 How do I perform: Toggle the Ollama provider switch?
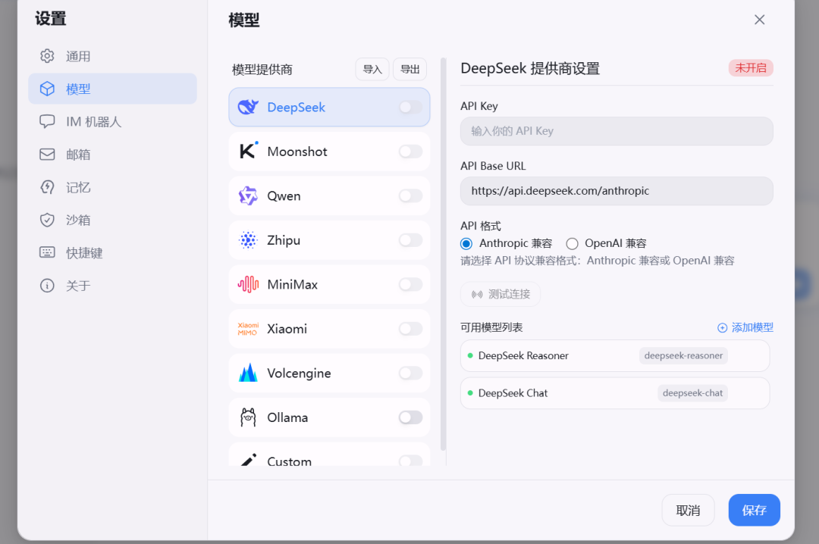(410, 417)
